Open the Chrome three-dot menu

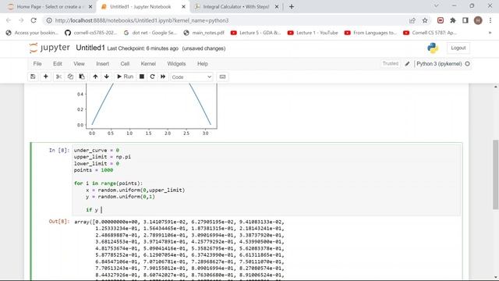click(x=490, y=20)
